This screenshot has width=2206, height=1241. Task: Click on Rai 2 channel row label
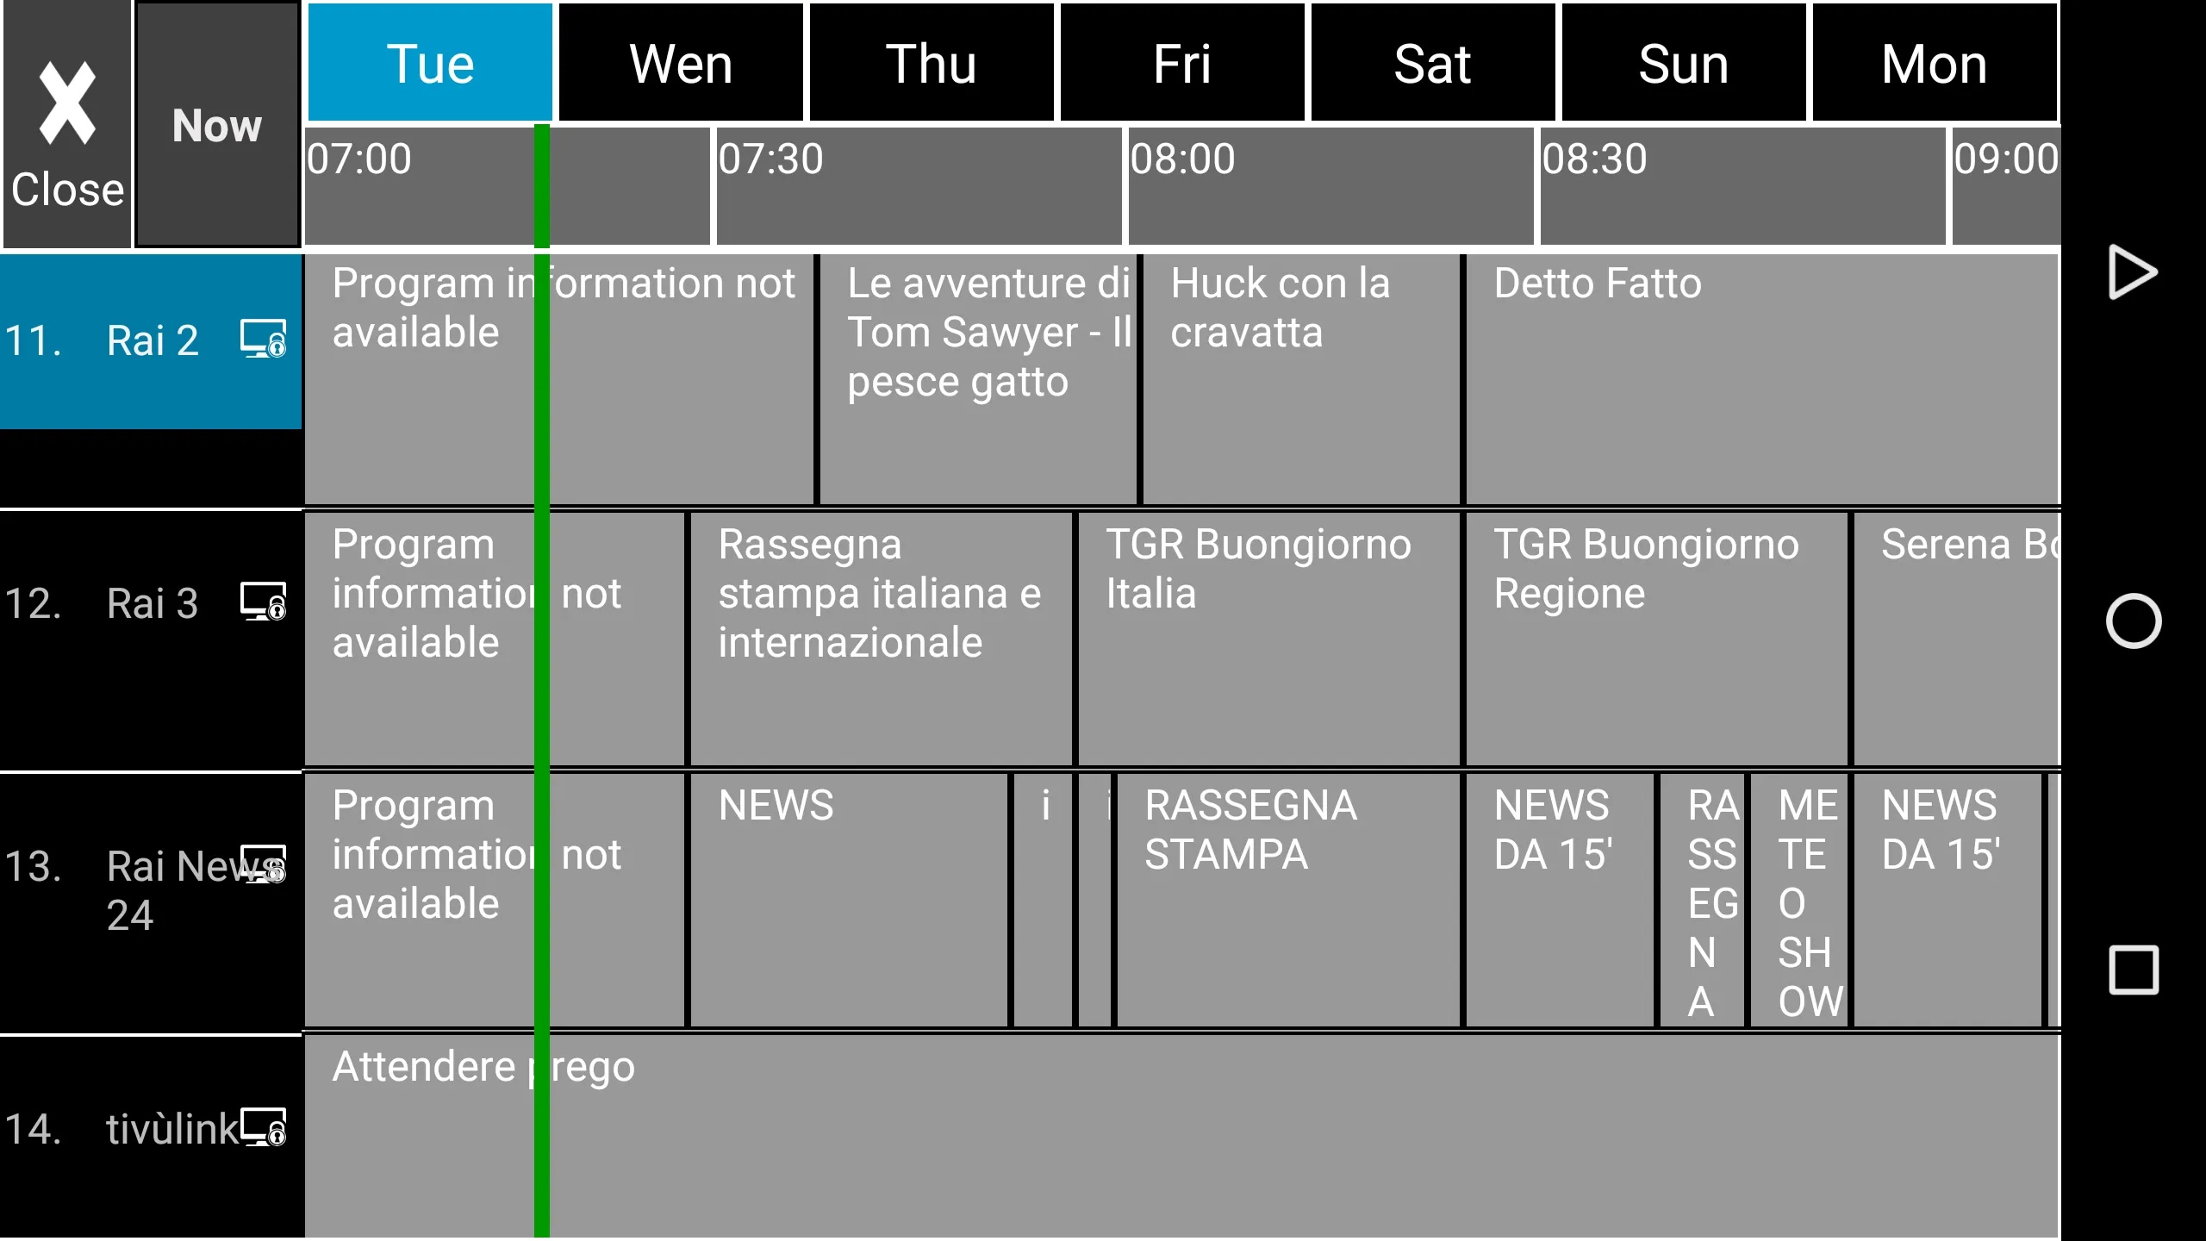pos(150,340)
